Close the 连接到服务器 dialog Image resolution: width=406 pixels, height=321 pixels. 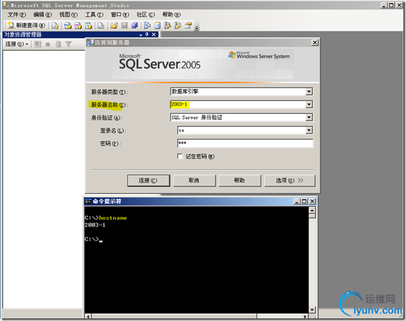[x=315, y=42]
